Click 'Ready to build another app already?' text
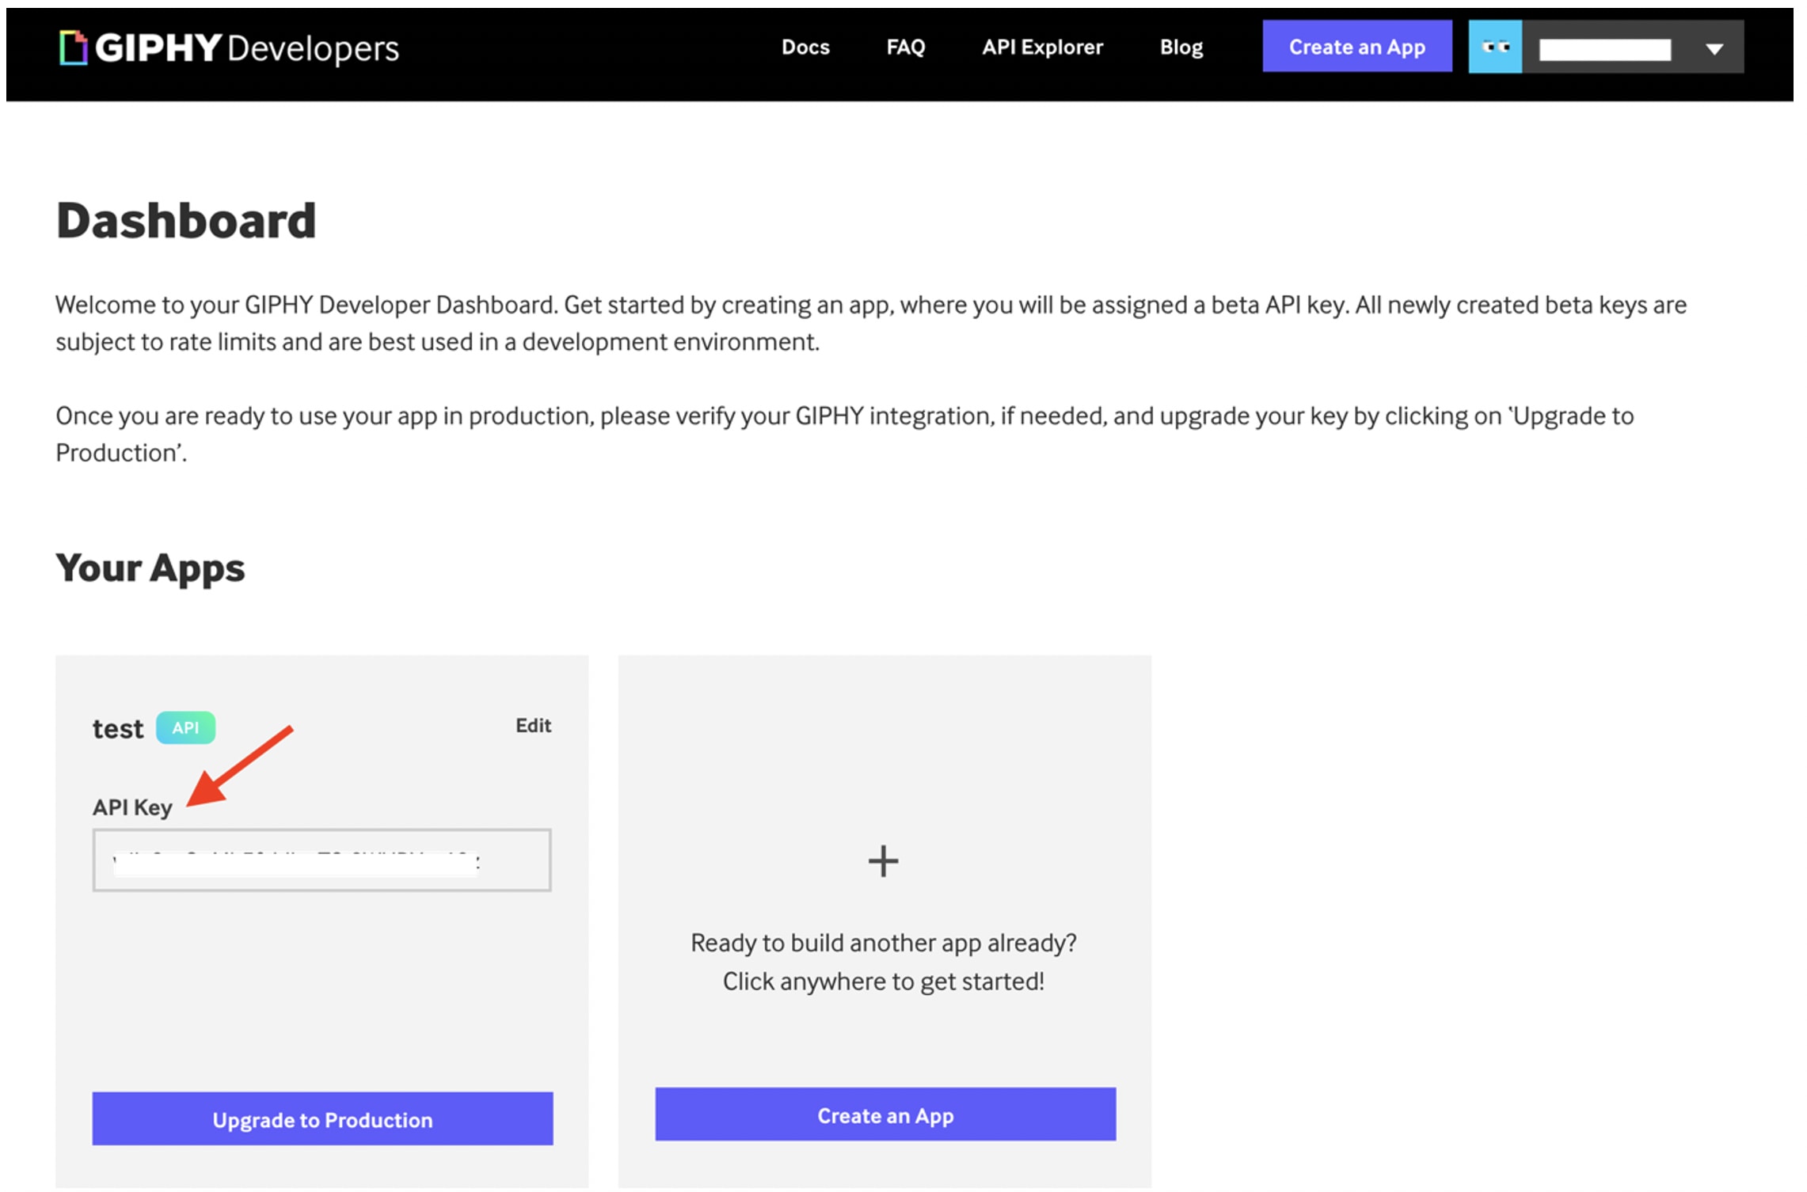The width and height of the screenshot is (1807, 1192). click(x=884, y=943)
